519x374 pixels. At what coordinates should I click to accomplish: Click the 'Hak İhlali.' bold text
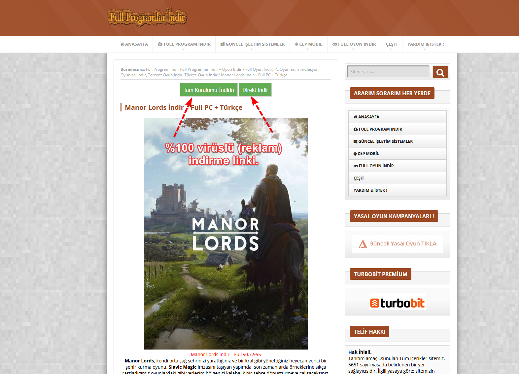[360, 352]
